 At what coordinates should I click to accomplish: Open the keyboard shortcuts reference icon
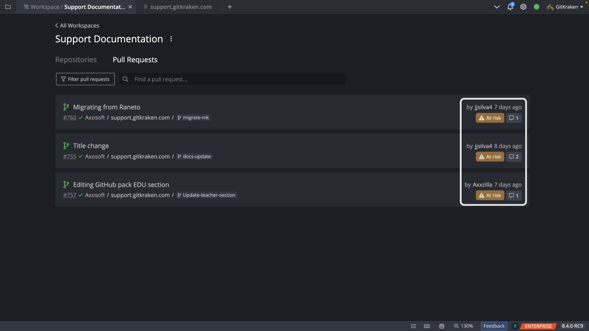427,326
